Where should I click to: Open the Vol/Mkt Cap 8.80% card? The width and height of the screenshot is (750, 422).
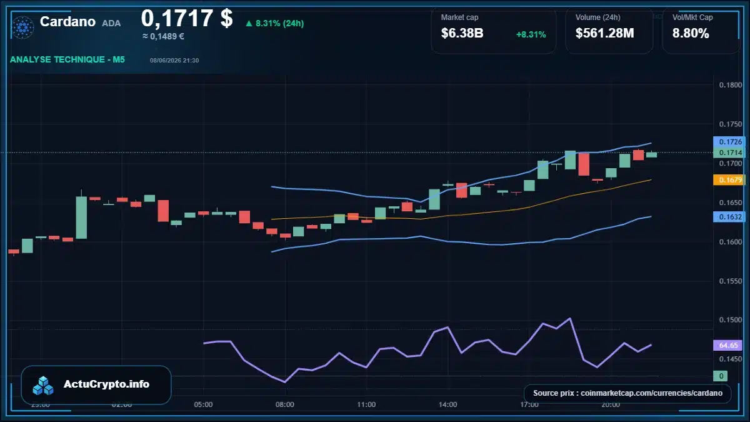701,30
